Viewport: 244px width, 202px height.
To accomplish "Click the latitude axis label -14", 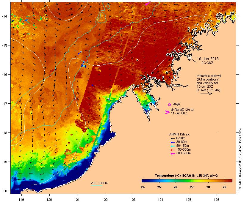I will [x=4, y=16].
